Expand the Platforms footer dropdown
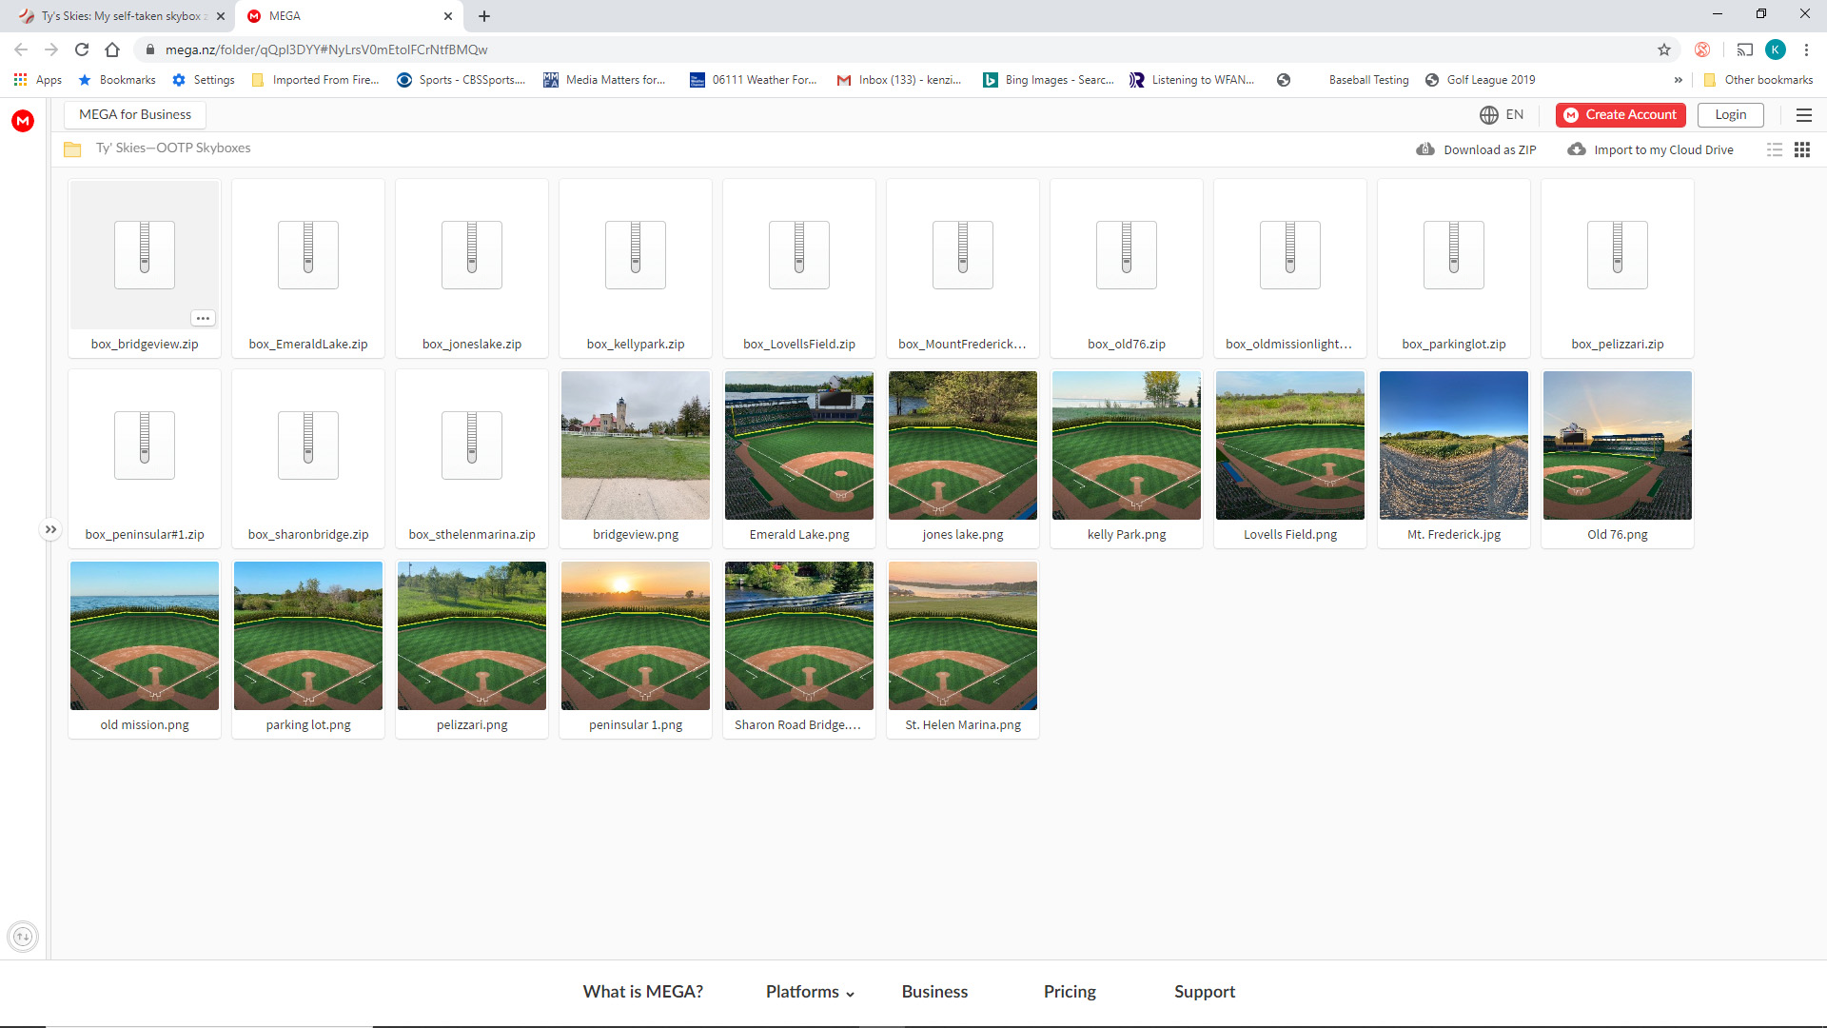This screenshot has height=1028, width=1827. (x=810, y=992)
